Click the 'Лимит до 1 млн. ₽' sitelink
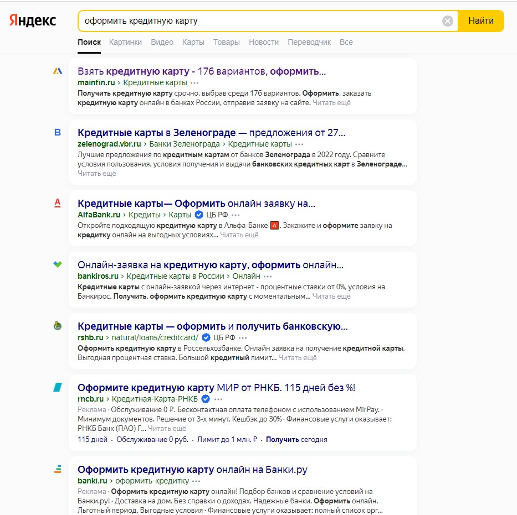The width and height of the screenshot is (517, 515). point(227,440)
